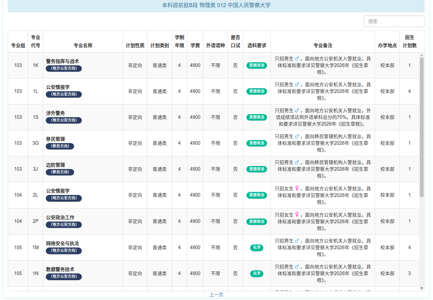Go to the previous page via 上一页

click(x=216, y=295)
